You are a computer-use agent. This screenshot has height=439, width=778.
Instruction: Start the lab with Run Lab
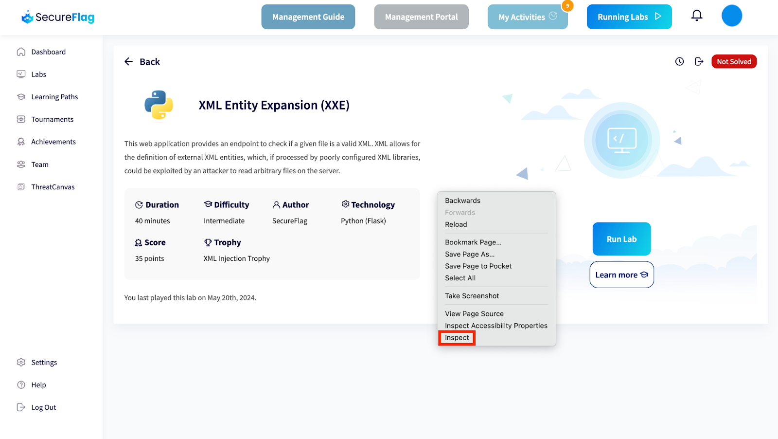[x=621, y=239]
